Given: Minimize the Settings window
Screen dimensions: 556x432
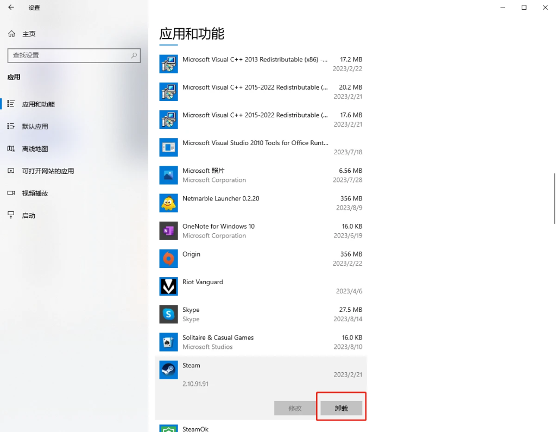Looking at the screenshot, I should click(x=502, y=8).
